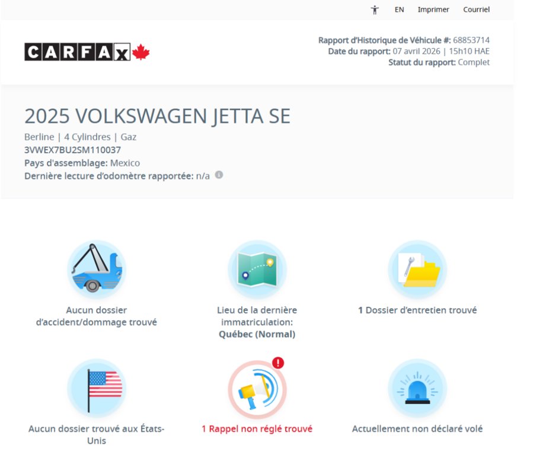Click the CARFAX Canada logo
This screenshot has height=455, width=533.
click(87, 52)
